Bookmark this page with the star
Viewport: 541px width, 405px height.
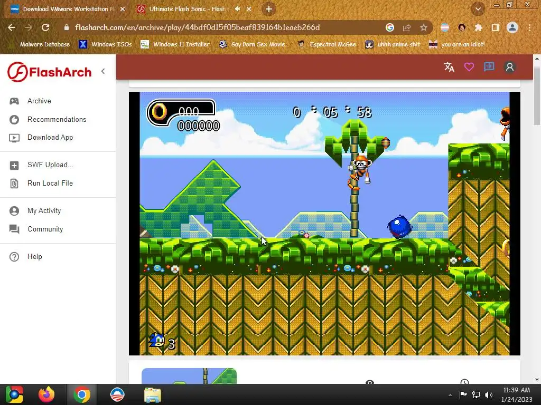click(424, 27)
